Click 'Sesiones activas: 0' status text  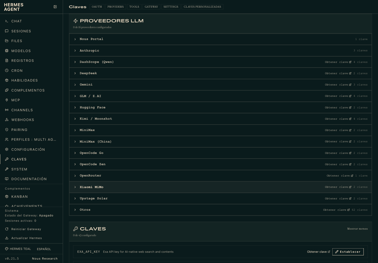click(x=21, y=221)
